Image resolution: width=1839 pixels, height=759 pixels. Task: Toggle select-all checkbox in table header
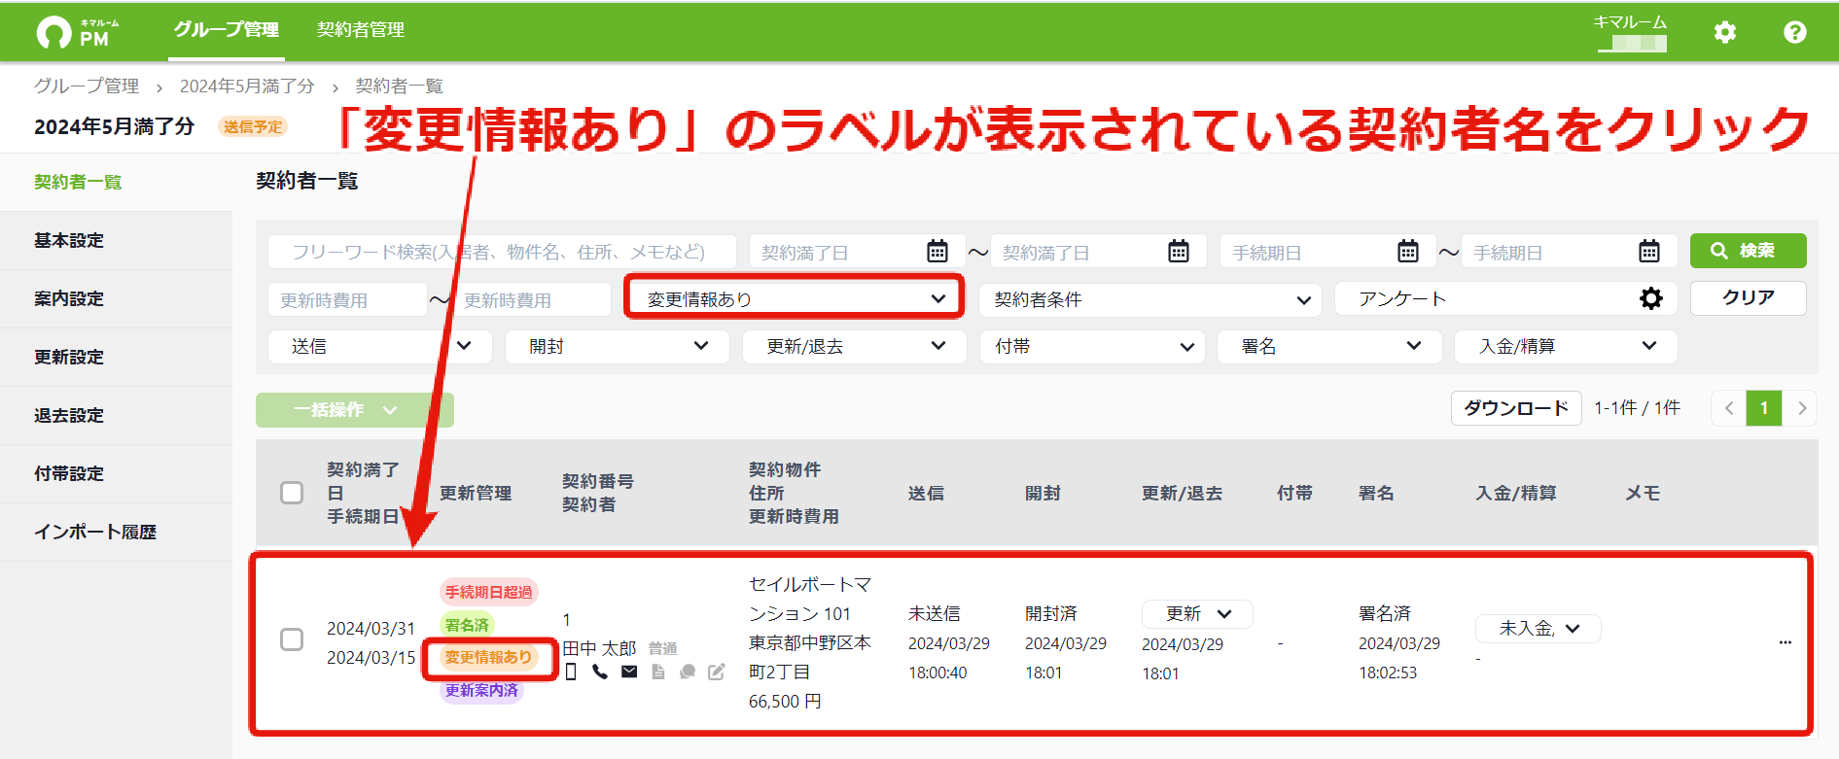tap(292, 493)
